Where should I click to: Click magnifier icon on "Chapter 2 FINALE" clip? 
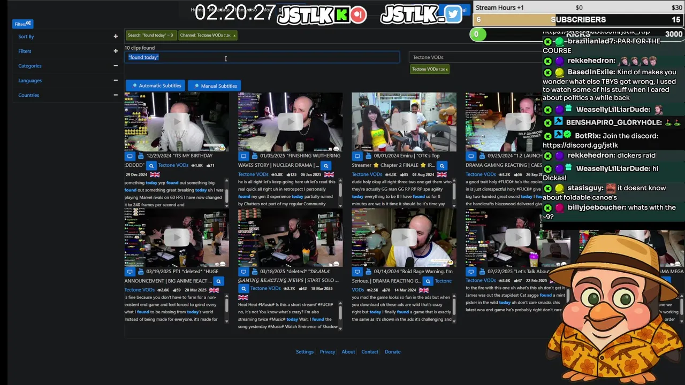442,166
